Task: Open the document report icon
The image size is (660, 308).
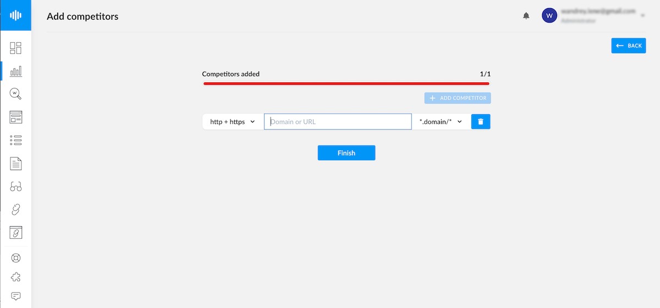Action: click(x=16, y=163)
